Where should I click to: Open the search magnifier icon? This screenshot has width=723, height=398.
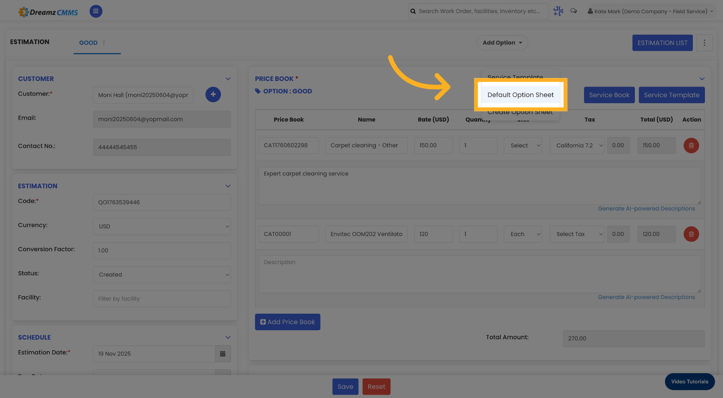(x=413, y=11)
